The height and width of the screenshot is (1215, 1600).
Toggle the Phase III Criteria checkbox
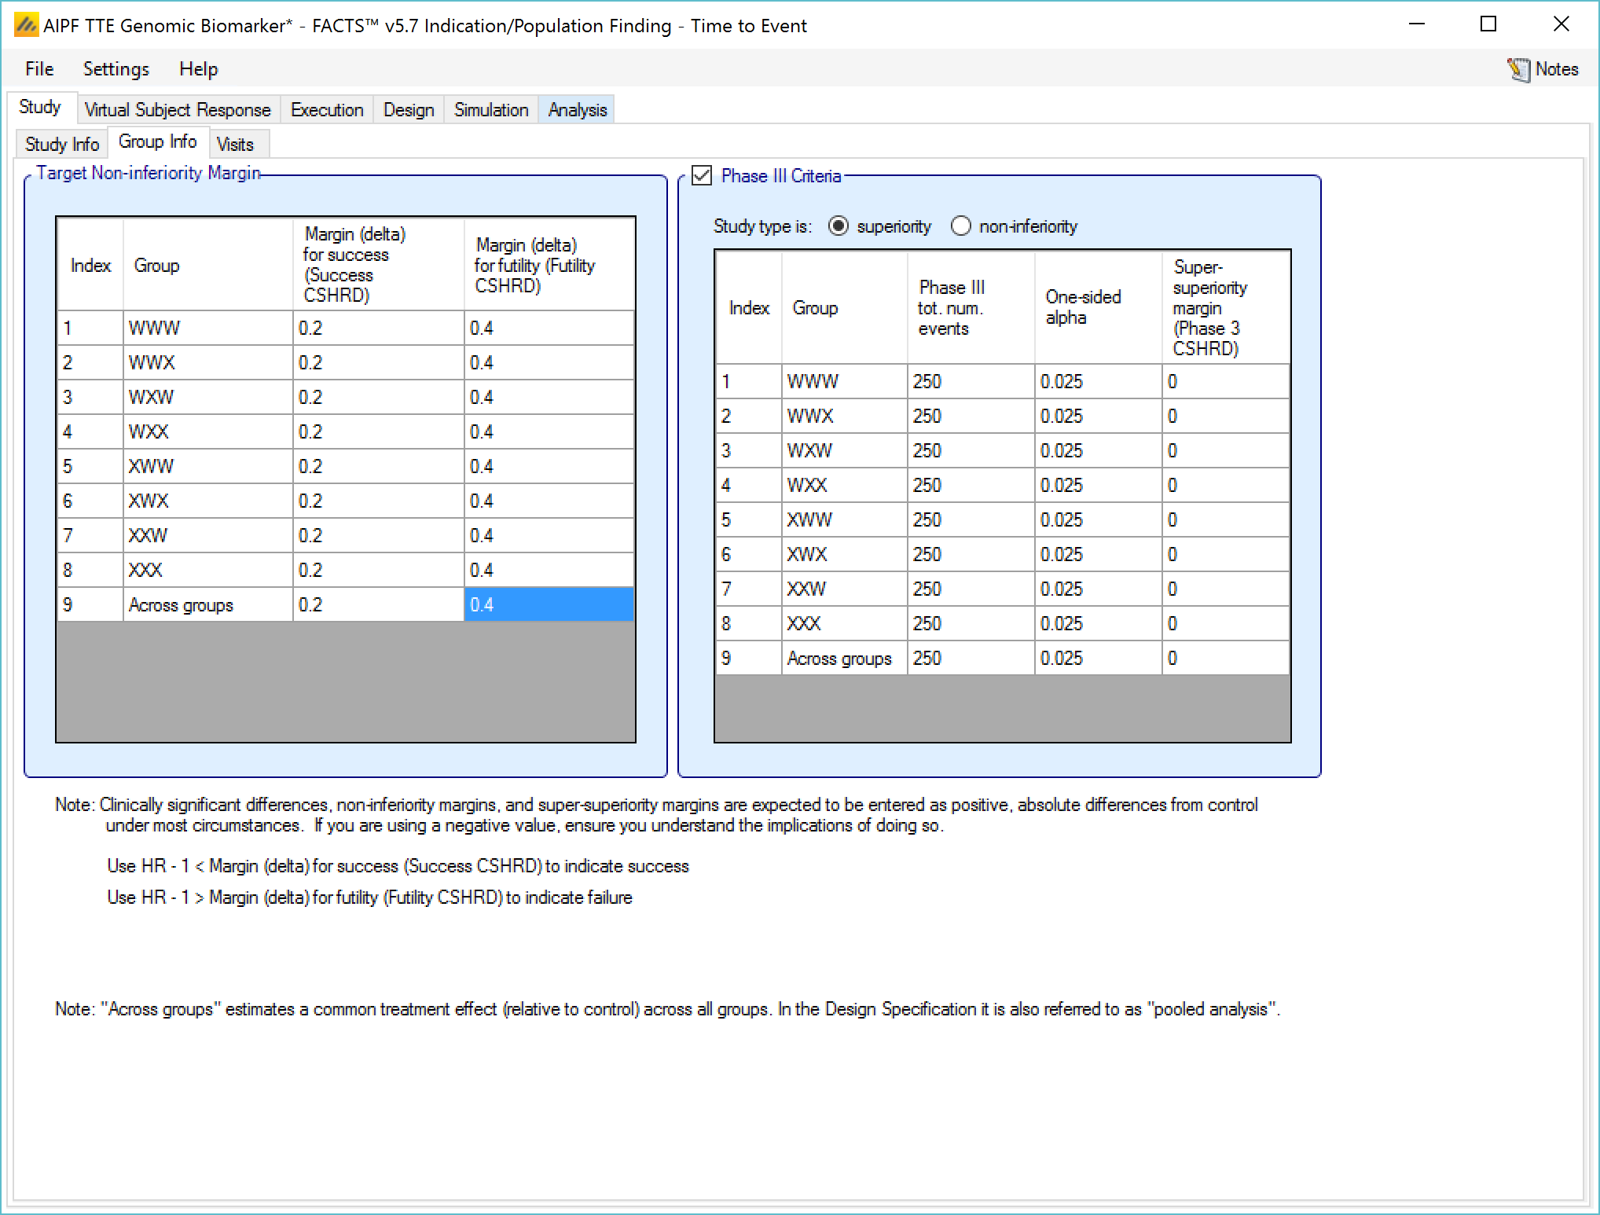point(702,175)
